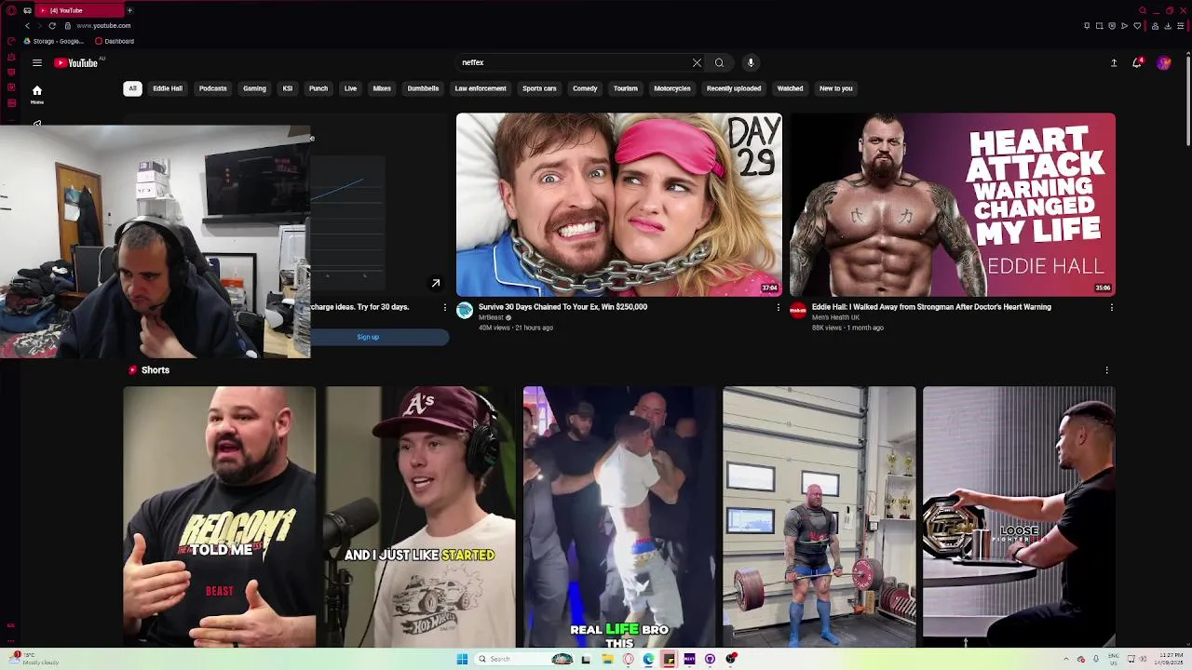Select the Law enforcement filter chip
The image size is (1192, 670).
[x=481, y=88]
